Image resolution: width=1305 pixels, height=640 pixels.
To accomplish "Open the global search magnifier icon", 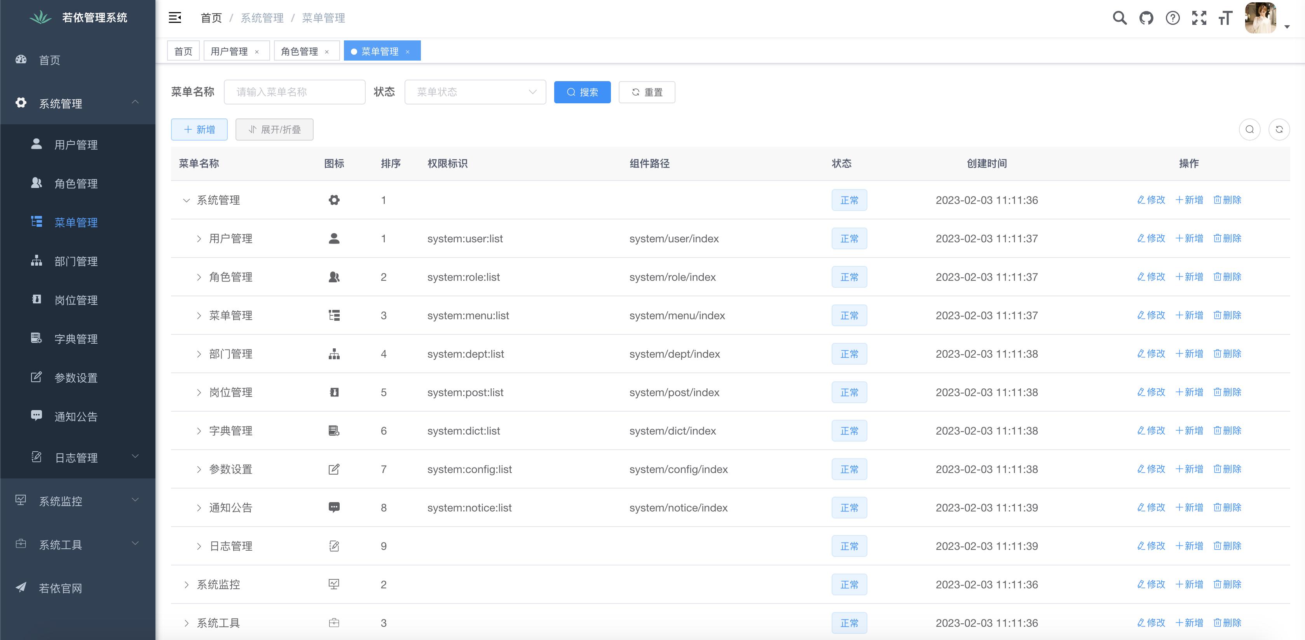I will (x=1120, y=18).
